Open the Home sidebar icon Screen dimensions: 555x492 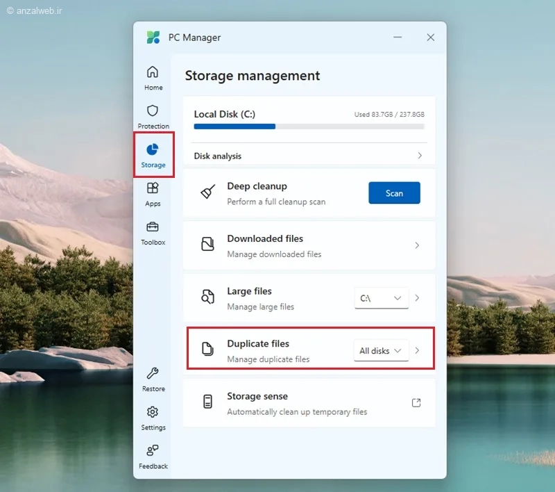(153, 72)
